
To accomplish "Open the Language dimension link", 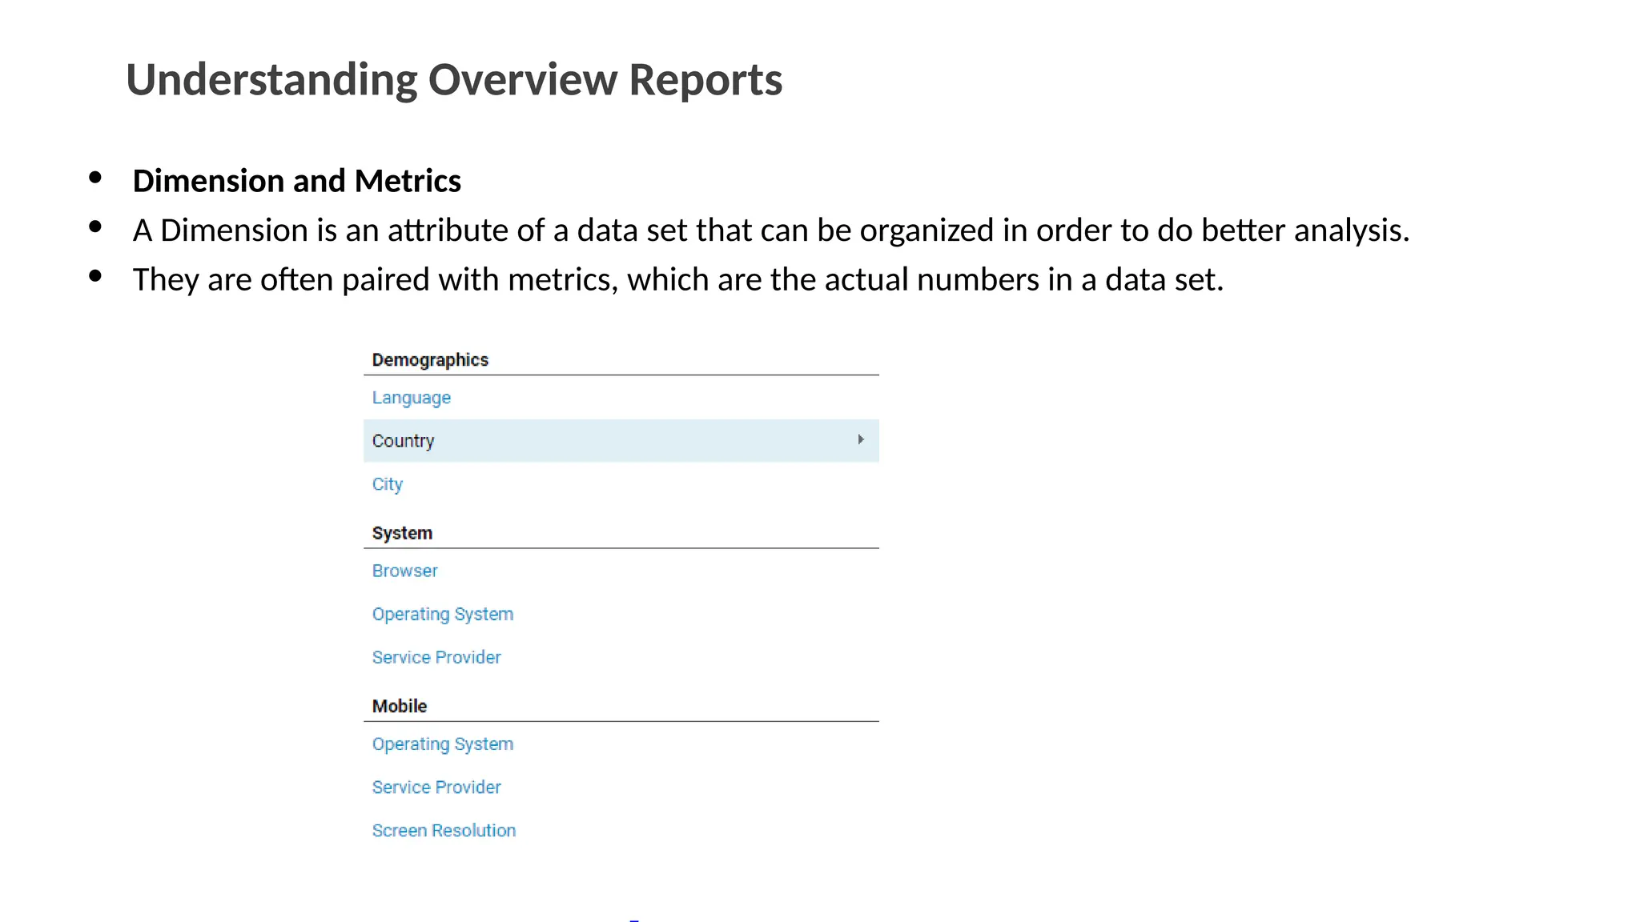I will tap(411, 398).
